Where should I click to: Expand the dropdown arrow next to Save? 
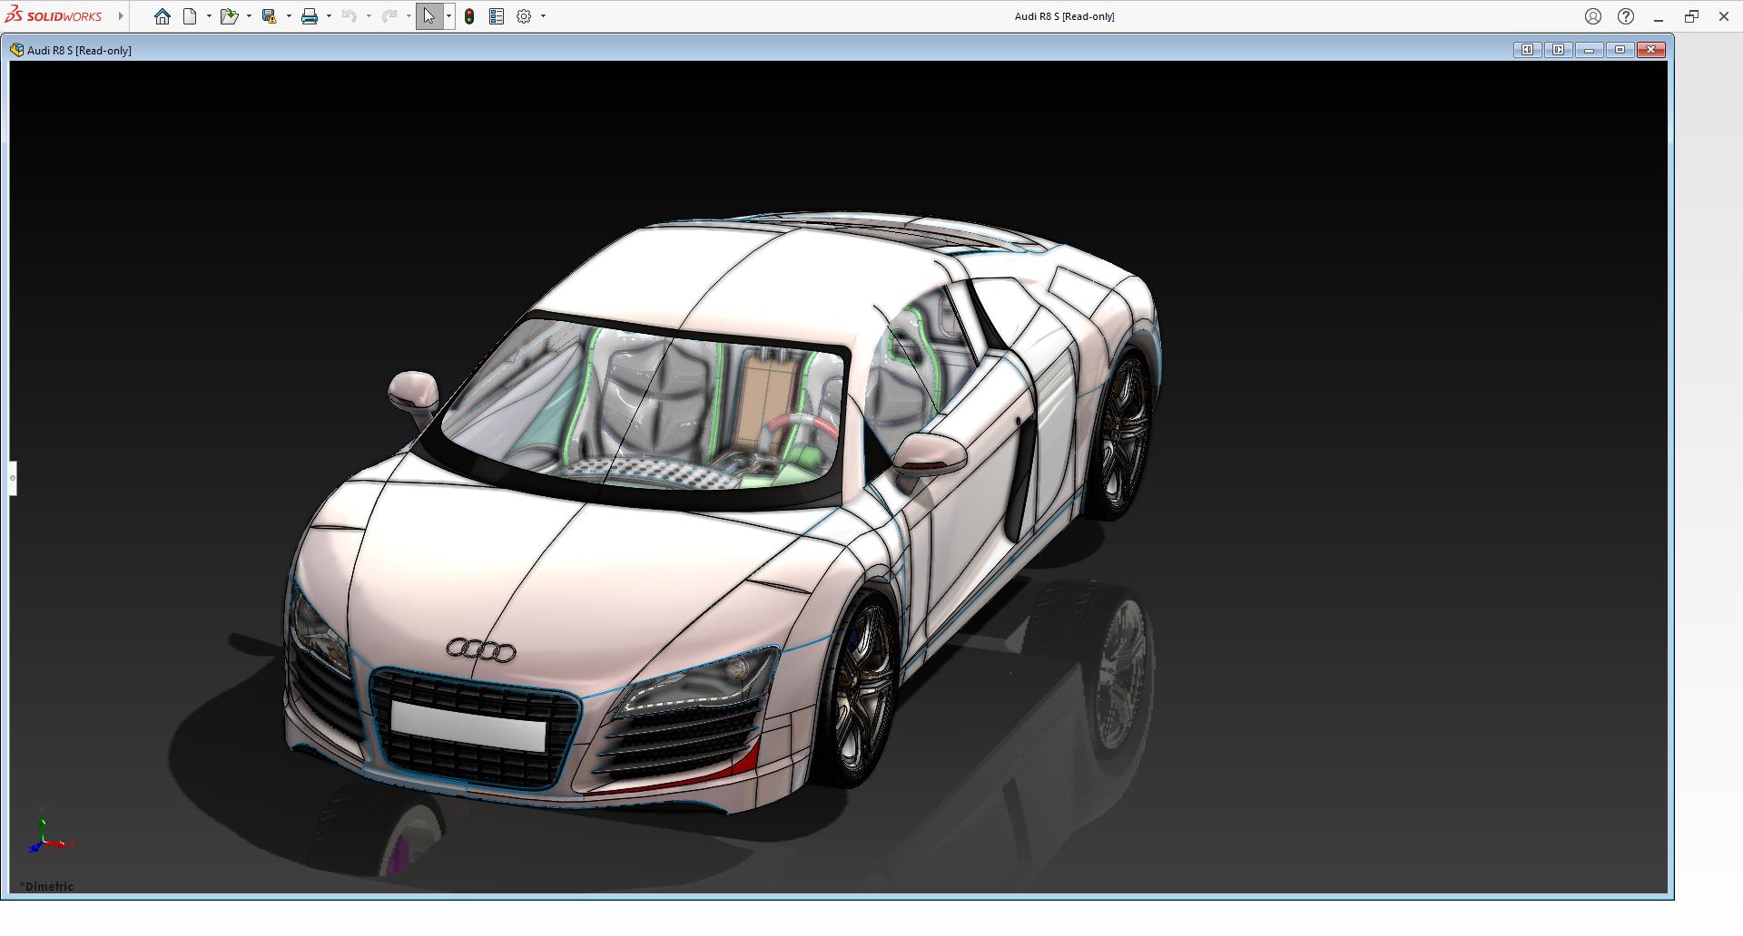coord(289,16)
